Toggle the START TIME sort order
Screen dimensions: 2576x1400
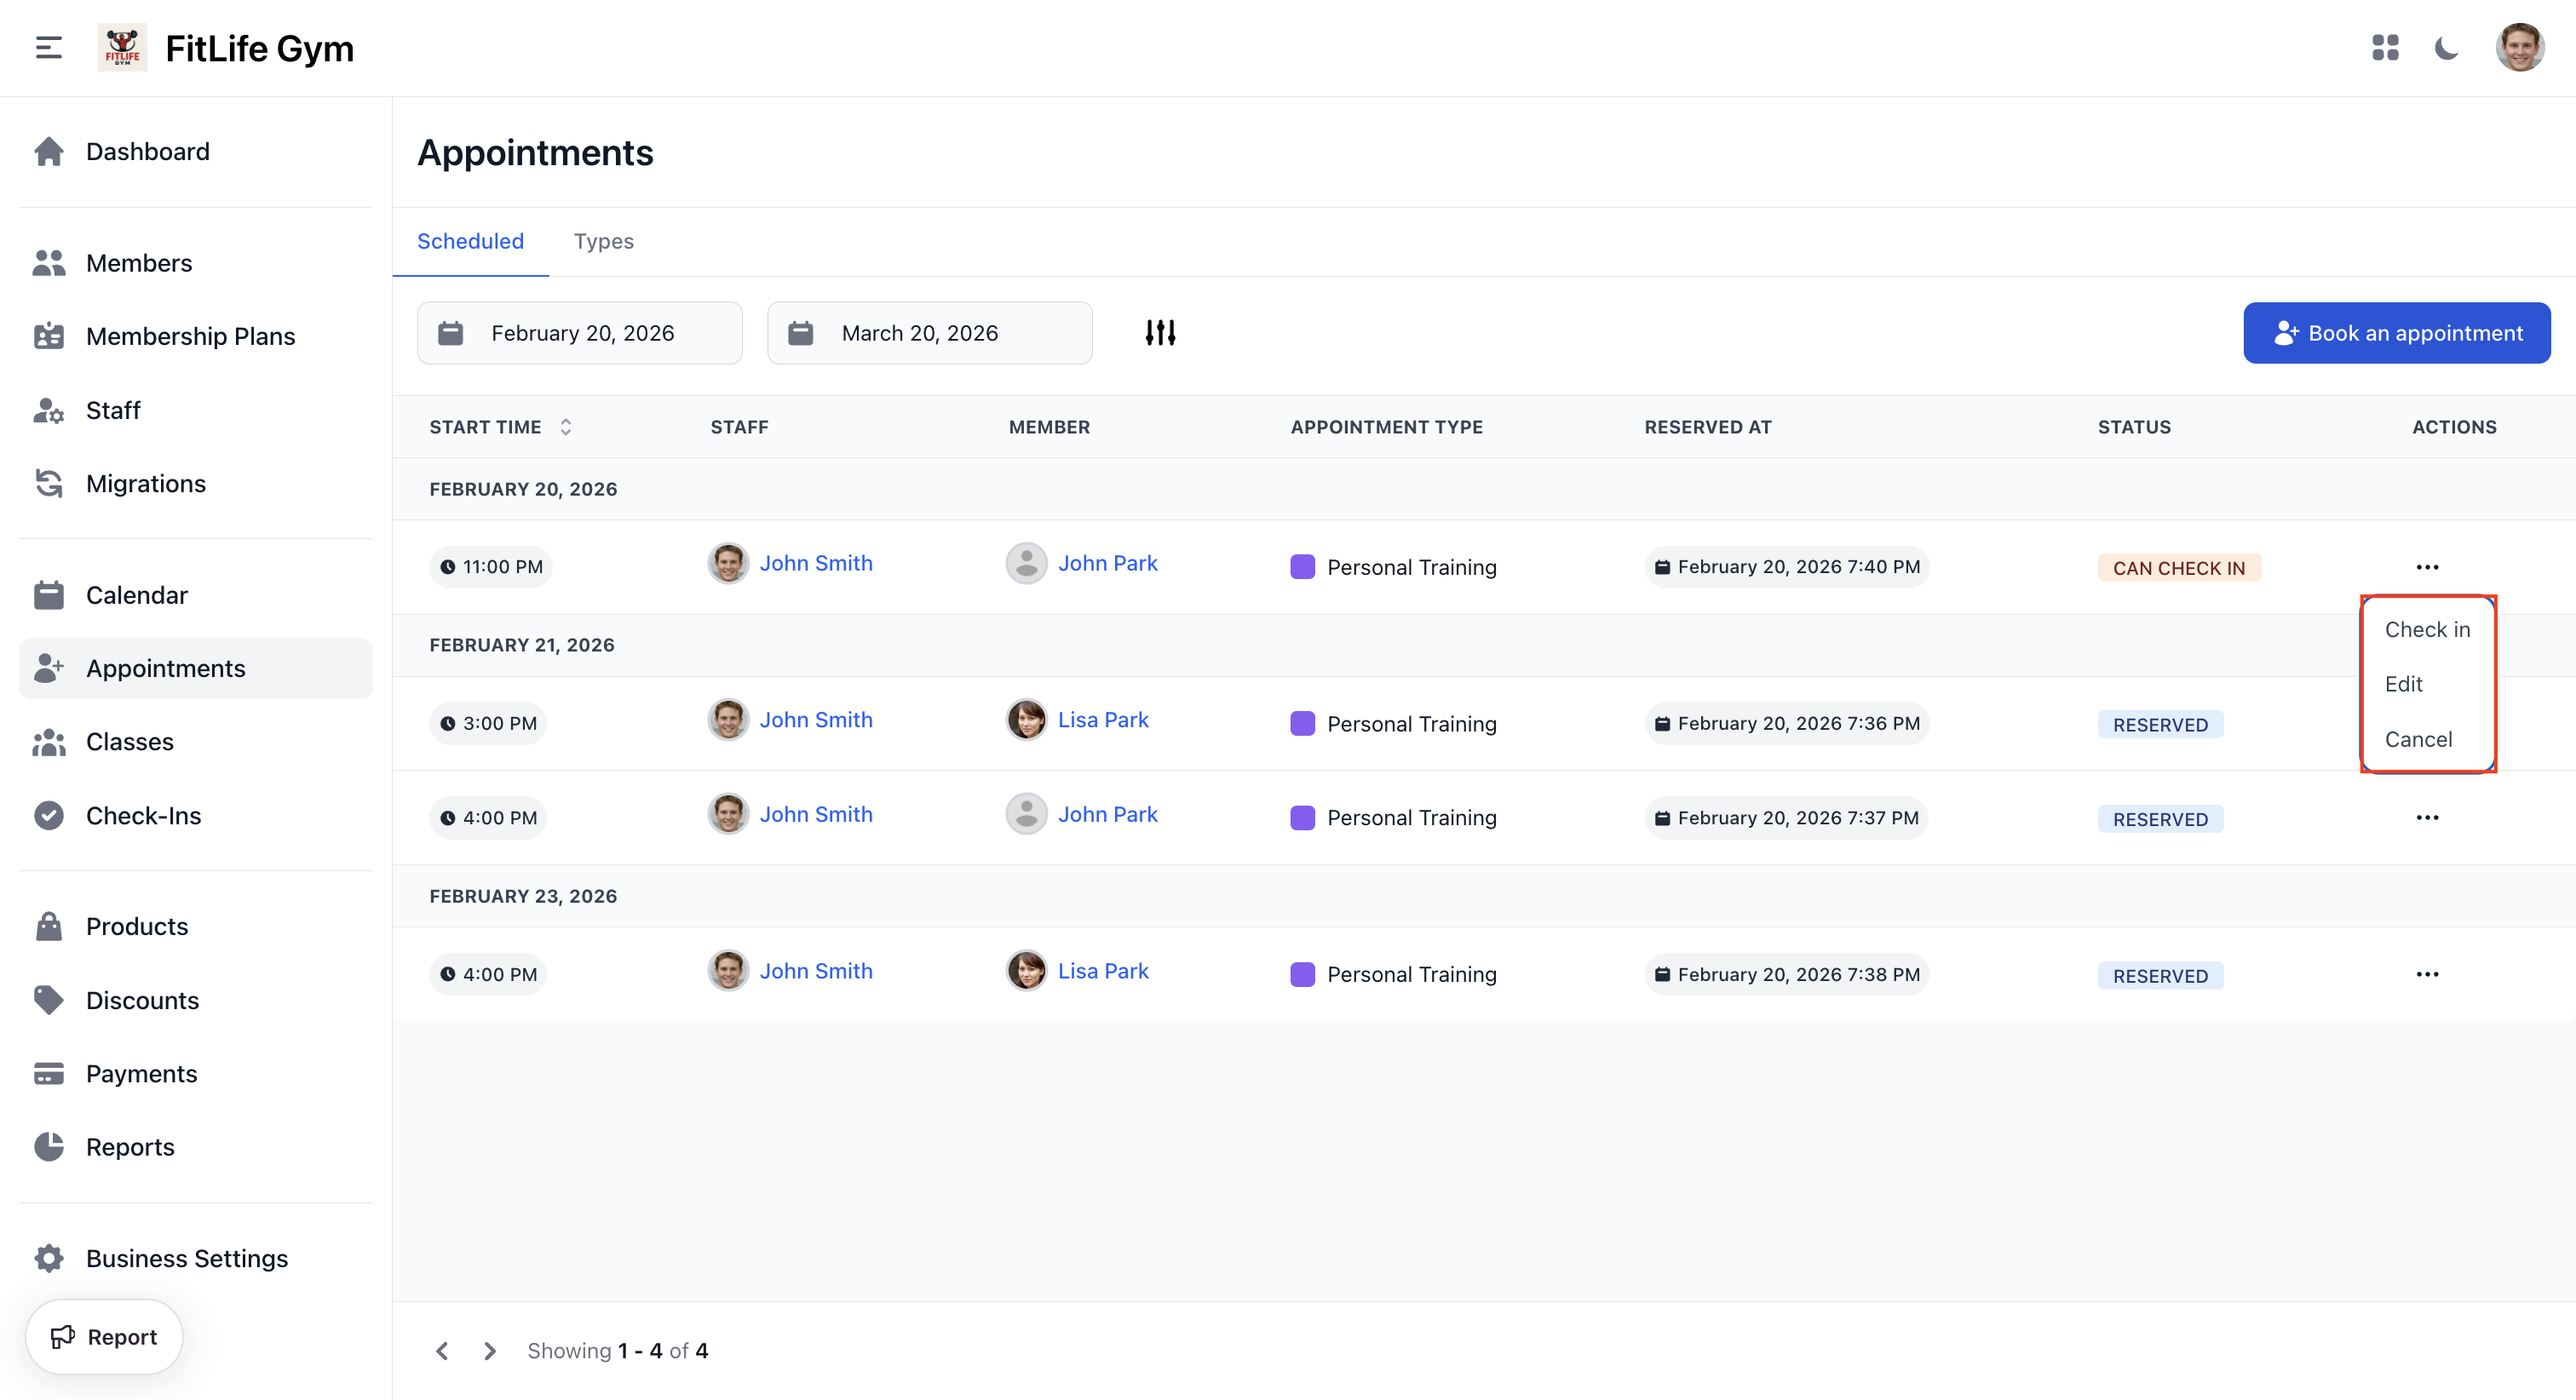point(565,427)
